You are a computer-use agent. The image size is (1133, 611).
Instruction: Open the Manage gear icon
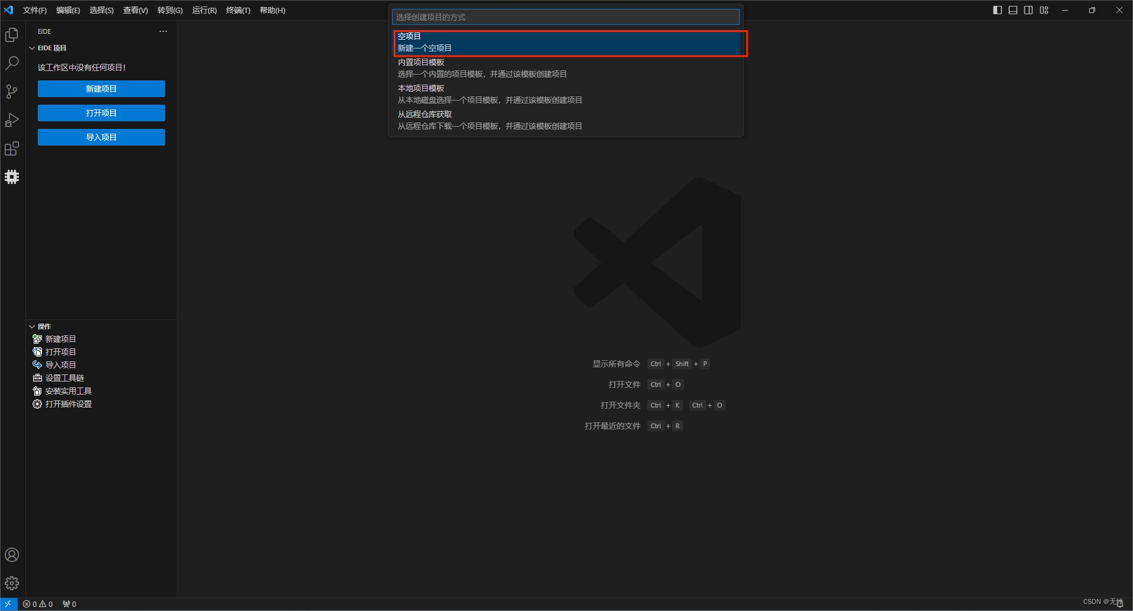[12, 583]
